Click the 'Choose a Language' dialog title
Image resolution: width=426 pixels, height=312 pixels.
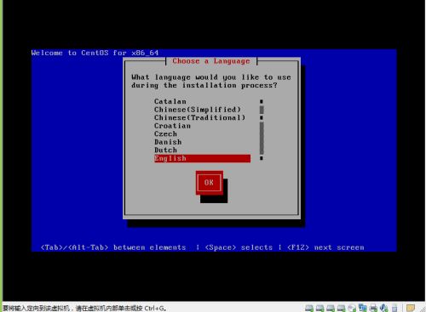click(211, 61)
